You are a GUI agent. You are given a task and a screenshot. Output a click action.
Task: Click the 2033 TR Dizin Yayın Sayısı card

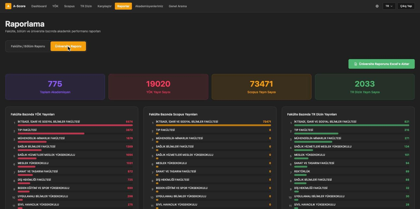pyautogui.click(x=365, y=87)
